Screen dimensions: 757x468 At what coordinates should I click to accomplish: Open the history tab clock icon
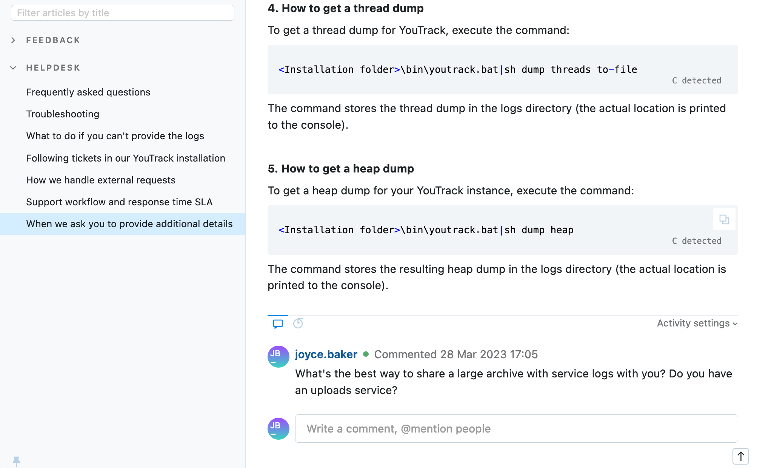pos(298,323)
